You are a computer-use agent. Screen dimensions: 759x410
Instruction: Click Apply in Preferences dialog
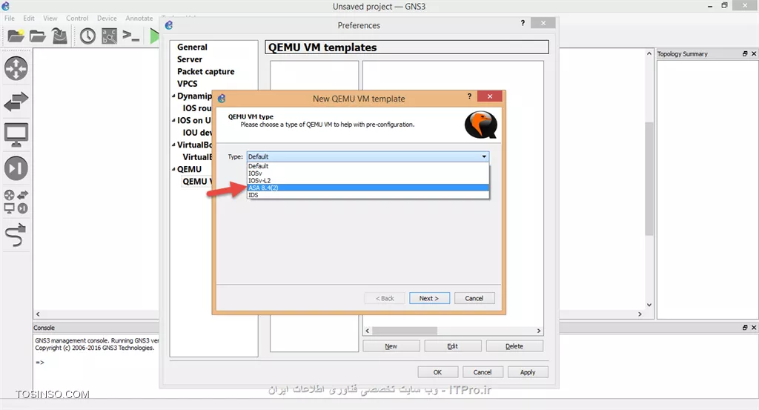tap(528, 372)
